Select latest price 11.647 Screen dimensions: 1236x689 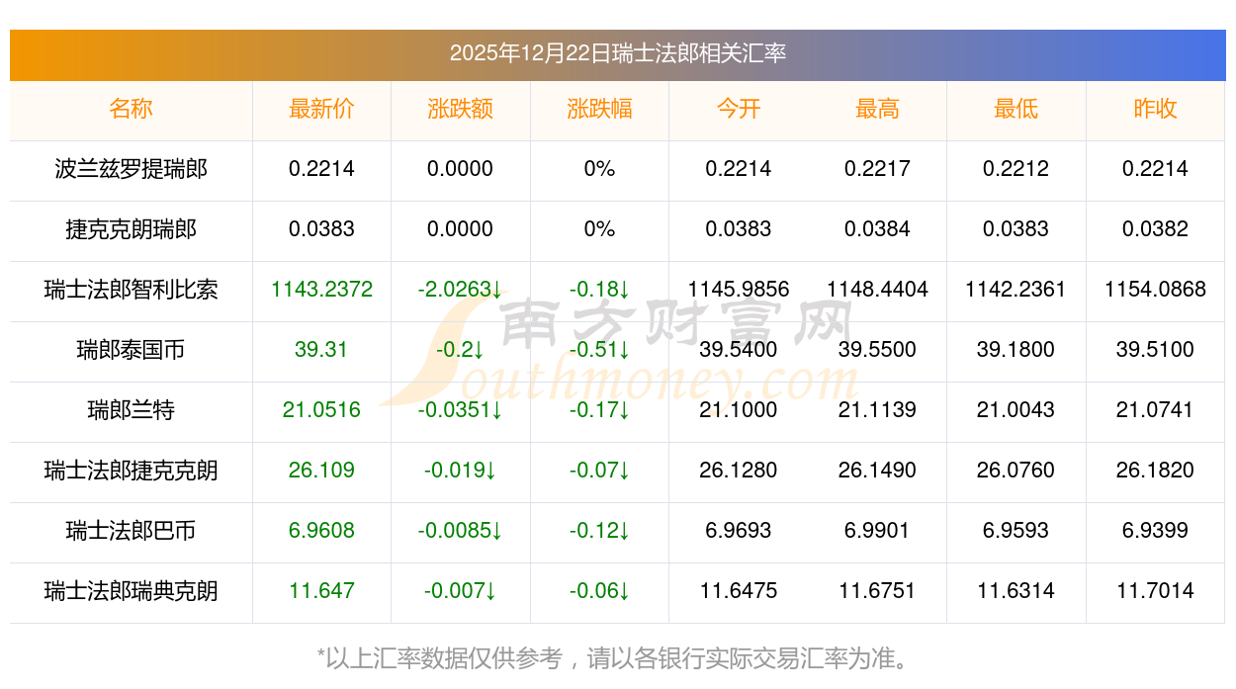pos(321,591)
